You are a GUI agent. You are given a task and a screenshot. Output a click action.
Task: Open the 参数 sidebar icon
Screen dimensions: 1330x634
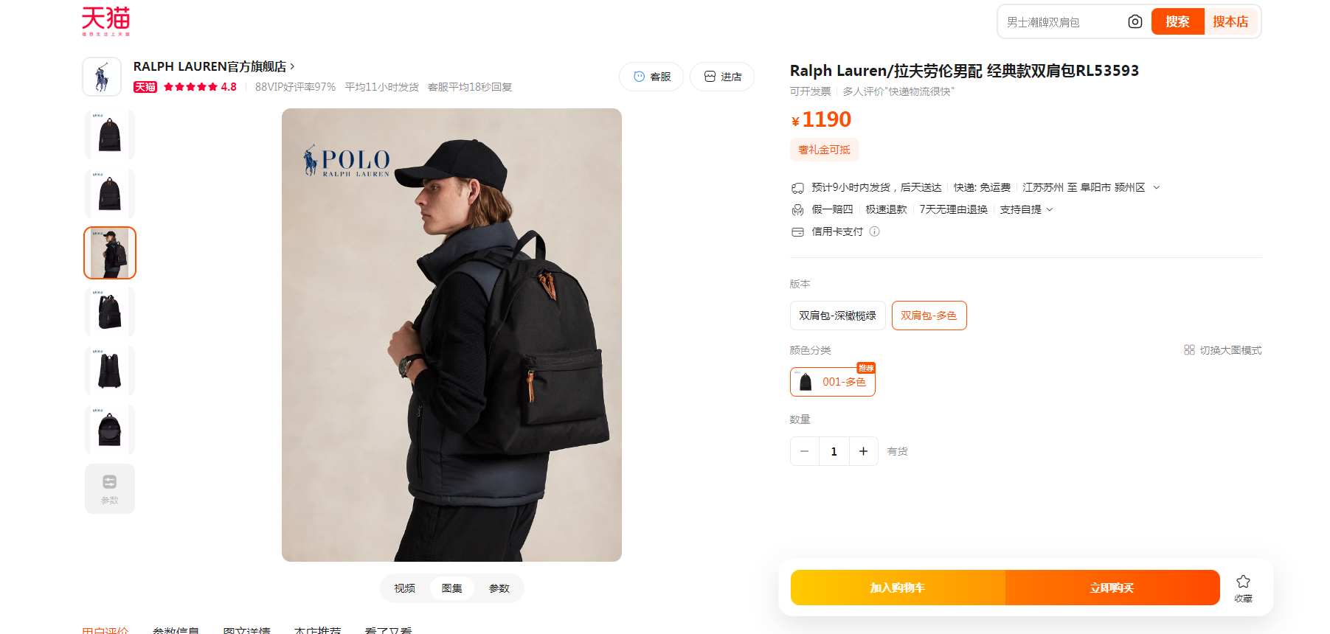tap(110, 488)
